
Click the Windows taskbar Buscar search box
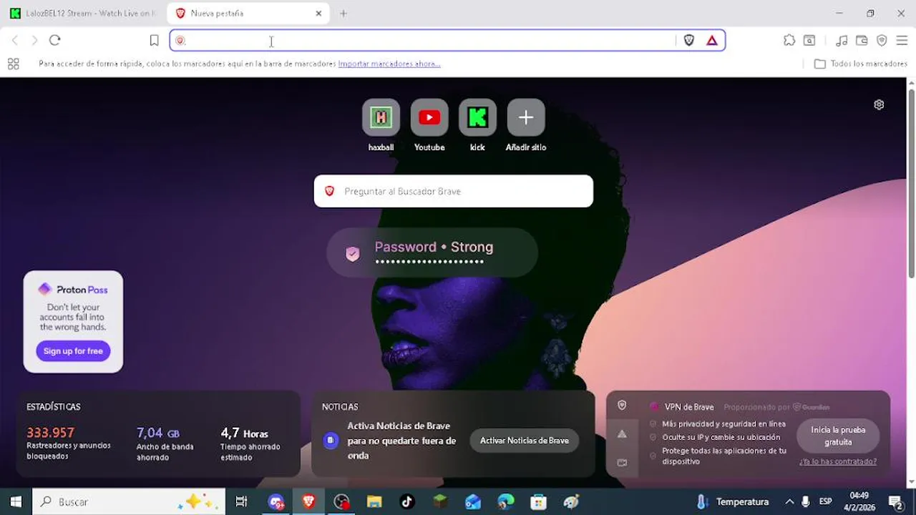point(129,501)
